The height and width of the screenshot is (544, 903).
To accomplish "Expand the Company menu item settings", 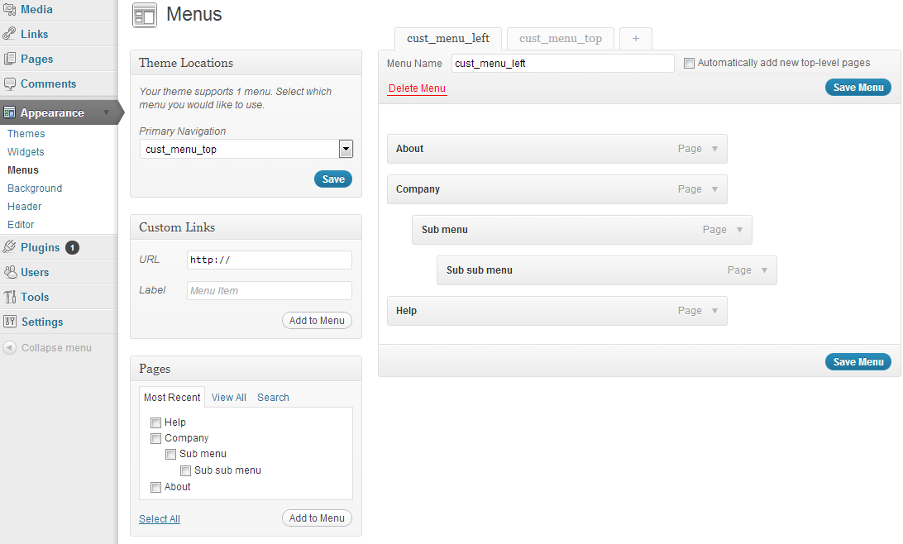I will (714, 188).
